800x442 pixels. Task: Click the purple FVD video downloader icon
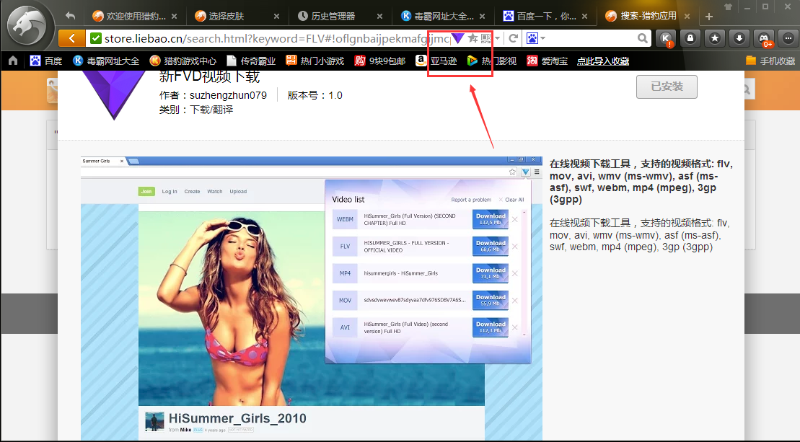pyautogui.click(x=458, y=38)
